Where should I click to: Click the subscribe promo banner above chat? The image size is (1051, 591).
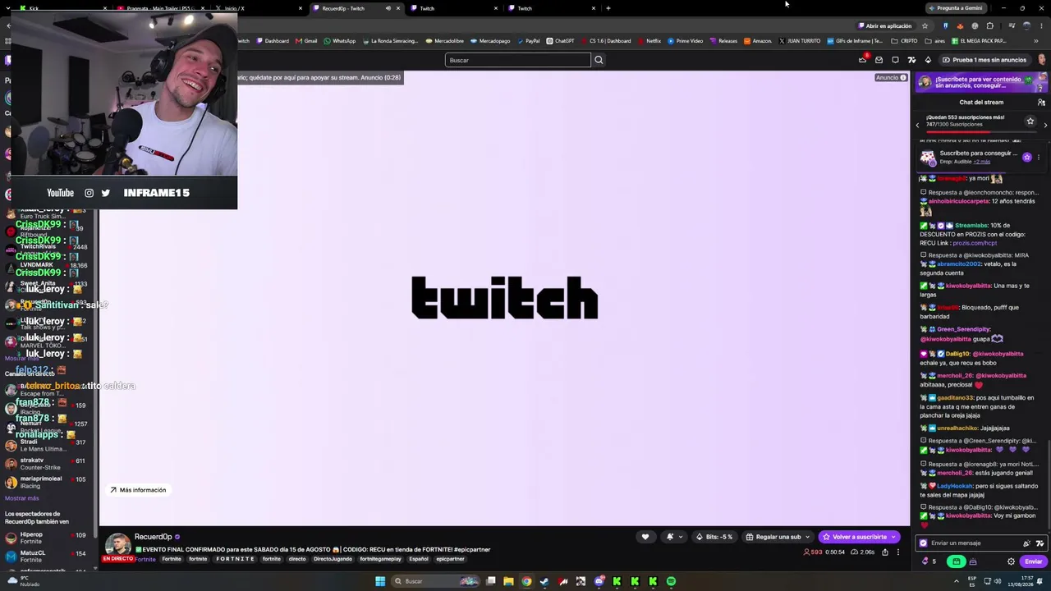pyautogui.click(x=981, y=82)
